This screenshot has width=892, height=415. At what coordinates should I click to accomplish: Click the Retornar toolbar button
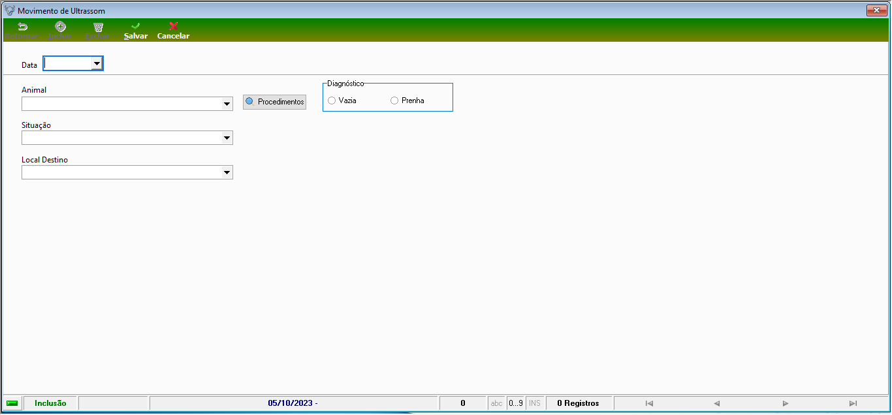tap(22, 31)
